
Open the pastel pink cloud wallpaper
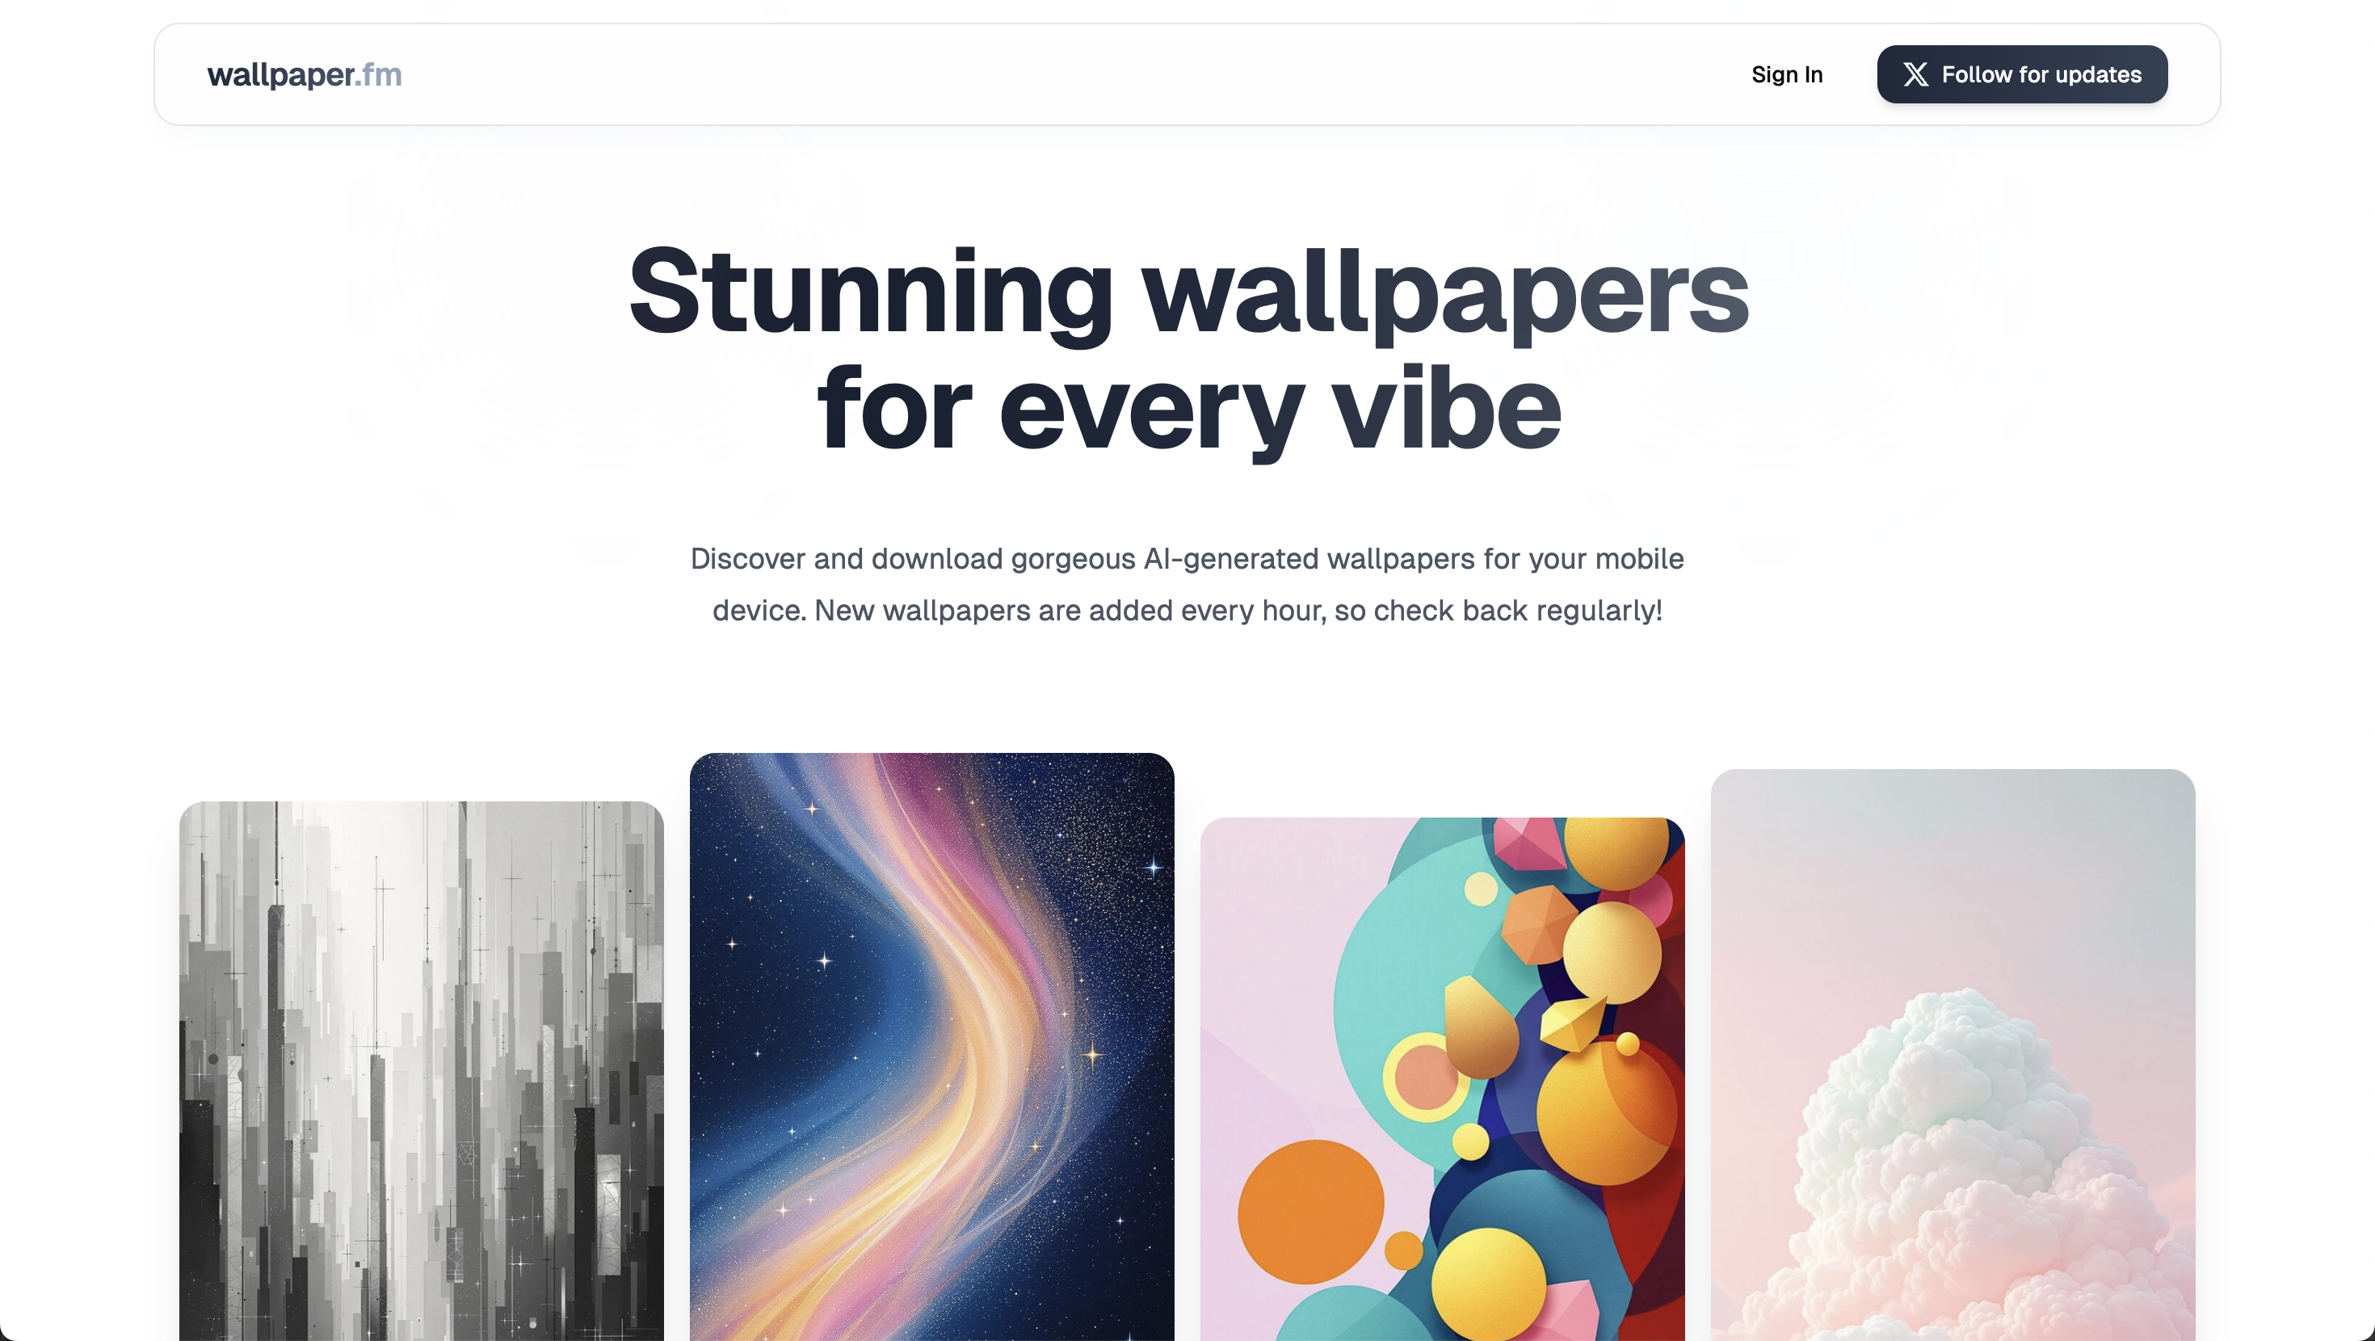(x=1953, y=1055)
